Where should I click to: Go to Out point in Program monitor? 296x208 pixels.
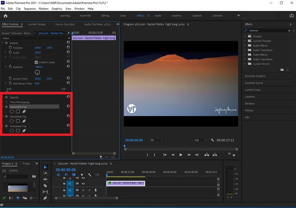(197, 155)
